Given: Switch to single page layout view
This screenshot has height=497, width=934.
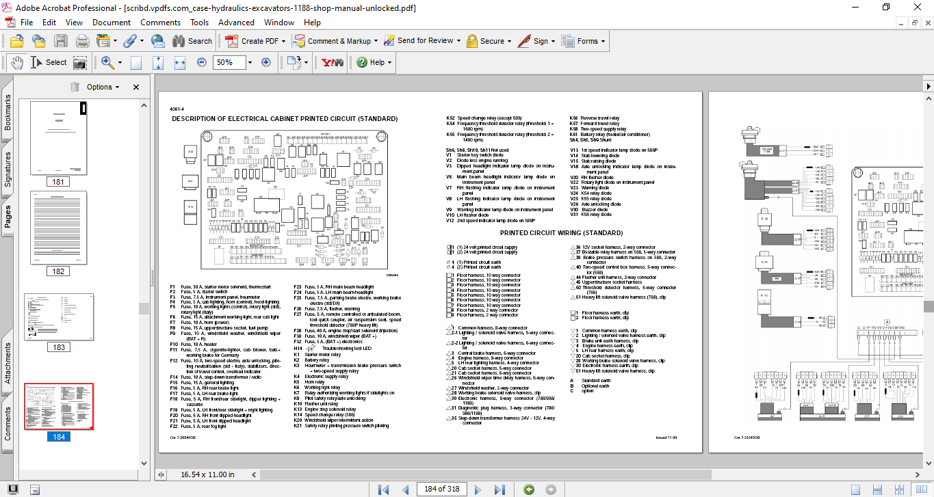Looking at the screenshot, I should point(855,489).
